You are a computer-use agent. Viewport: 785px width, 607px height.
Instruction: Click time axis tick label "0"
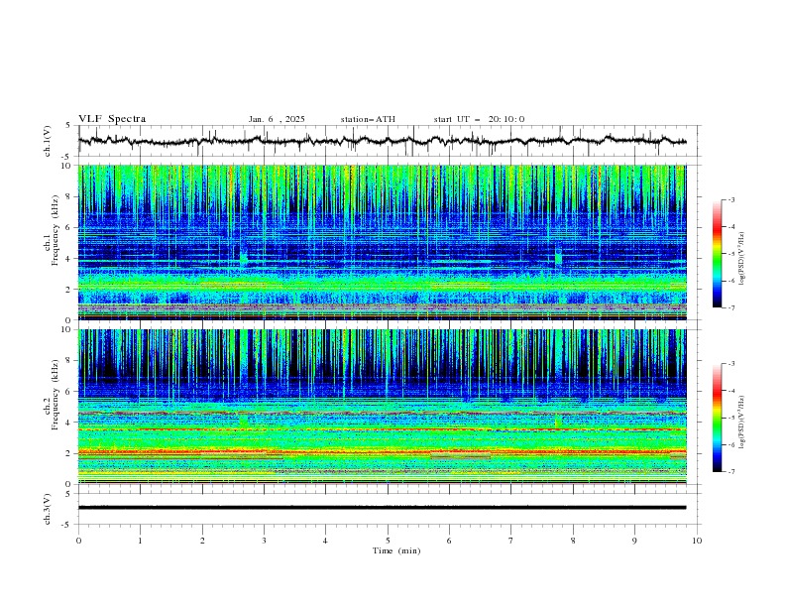pyautogui.click(x=78, y=541)
